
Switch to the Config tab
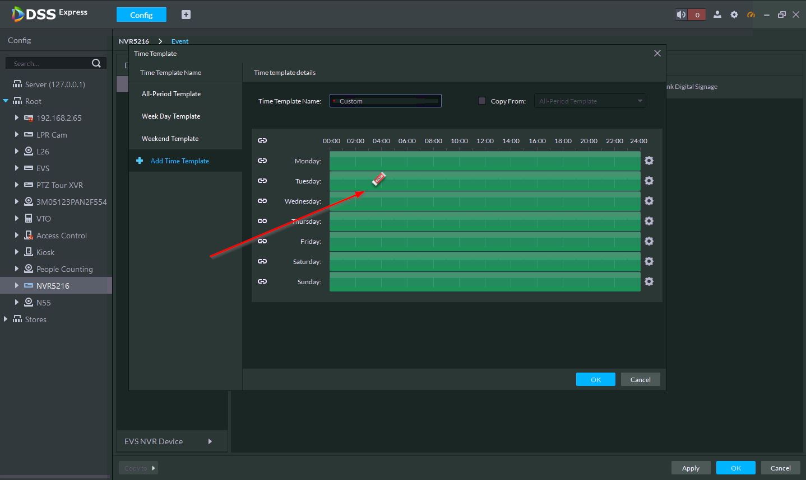[x=141, y=15]
